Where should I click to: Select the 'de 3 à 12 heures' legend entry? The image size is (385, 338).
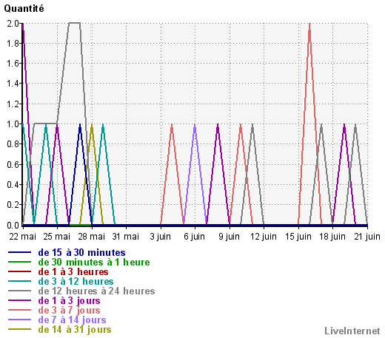76,281
